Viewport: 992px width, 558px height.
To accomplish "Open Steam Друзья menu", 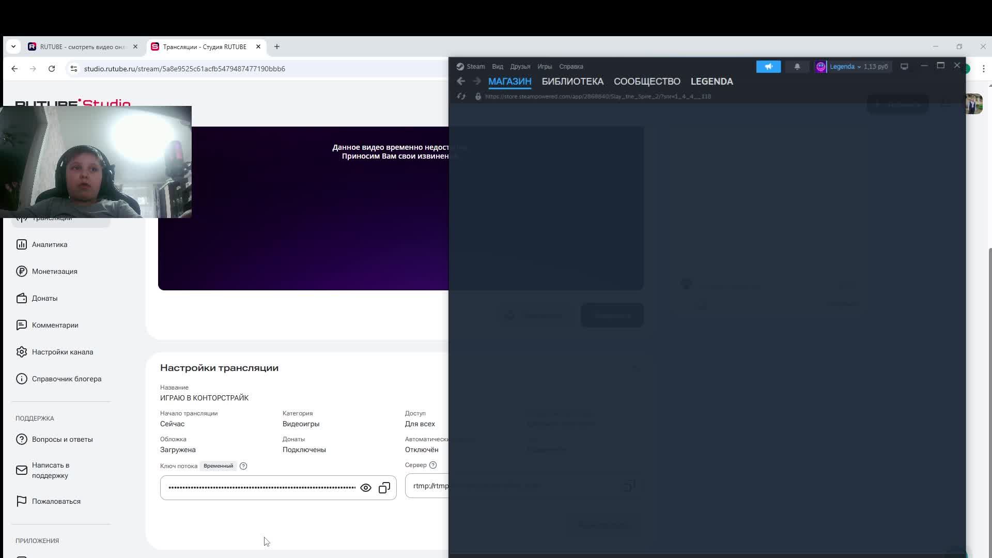I will coord(520,67).
